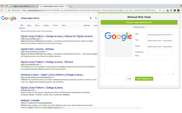Click the Refread Web Hook extension icon
182x113 pixels.
178,10
